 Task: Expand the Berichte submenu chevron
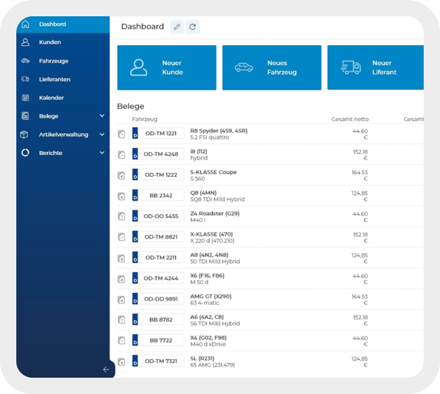tap(102, 153)
